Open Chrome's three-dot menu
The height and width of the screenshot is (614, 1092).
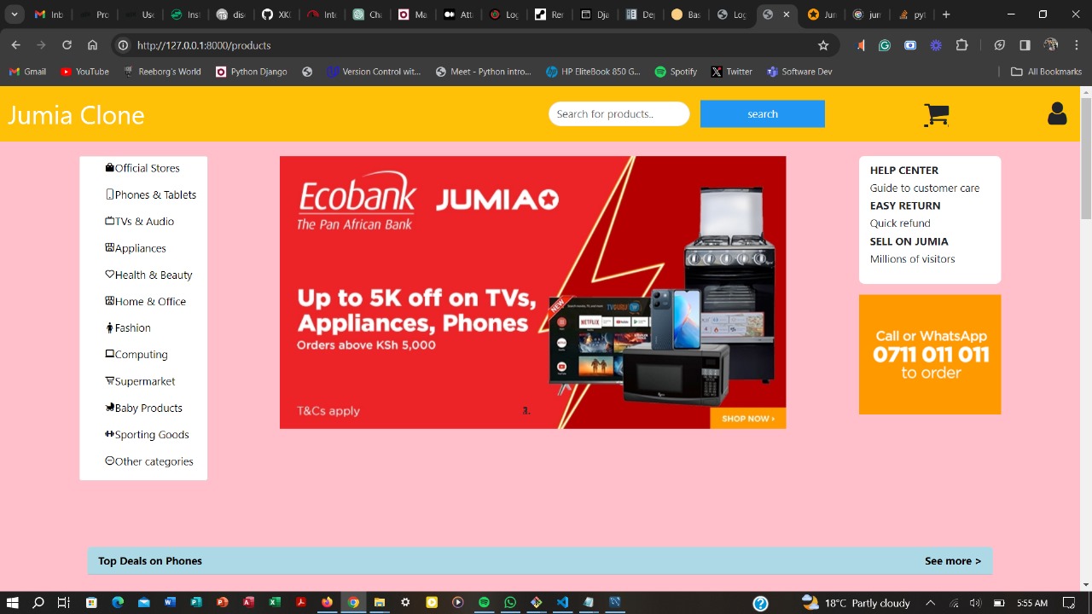pos(1077,45)
